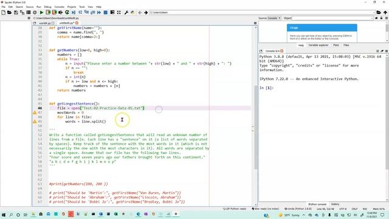389x219 pixels.
Task: Open the Debug menu
Action: click(47, 7)
